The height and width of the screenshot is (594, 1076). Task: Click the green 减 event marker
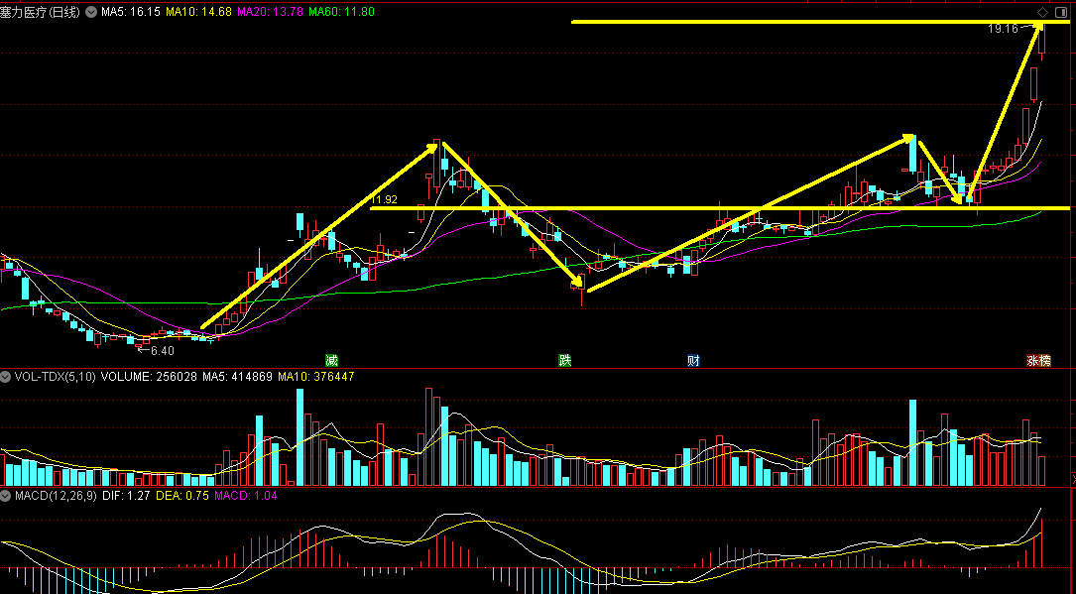(x=331, y=361)
